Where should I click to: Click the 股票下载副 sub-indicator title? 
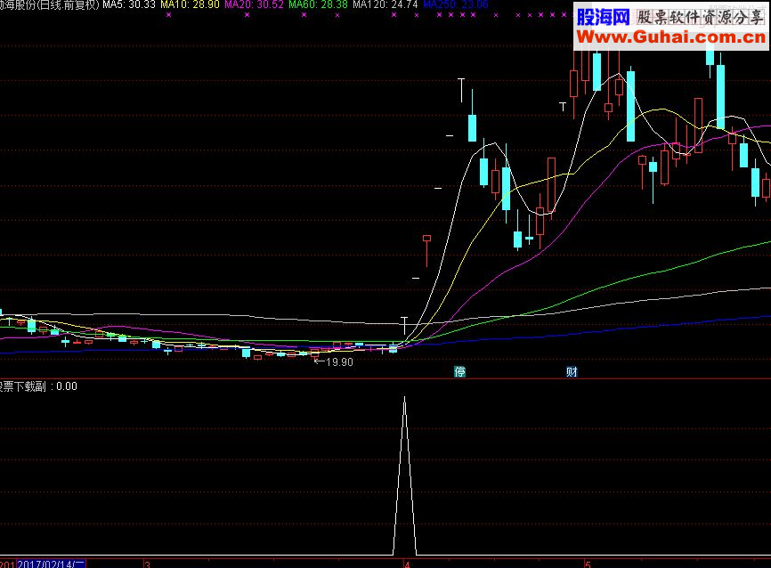click(x=23, y=386)
